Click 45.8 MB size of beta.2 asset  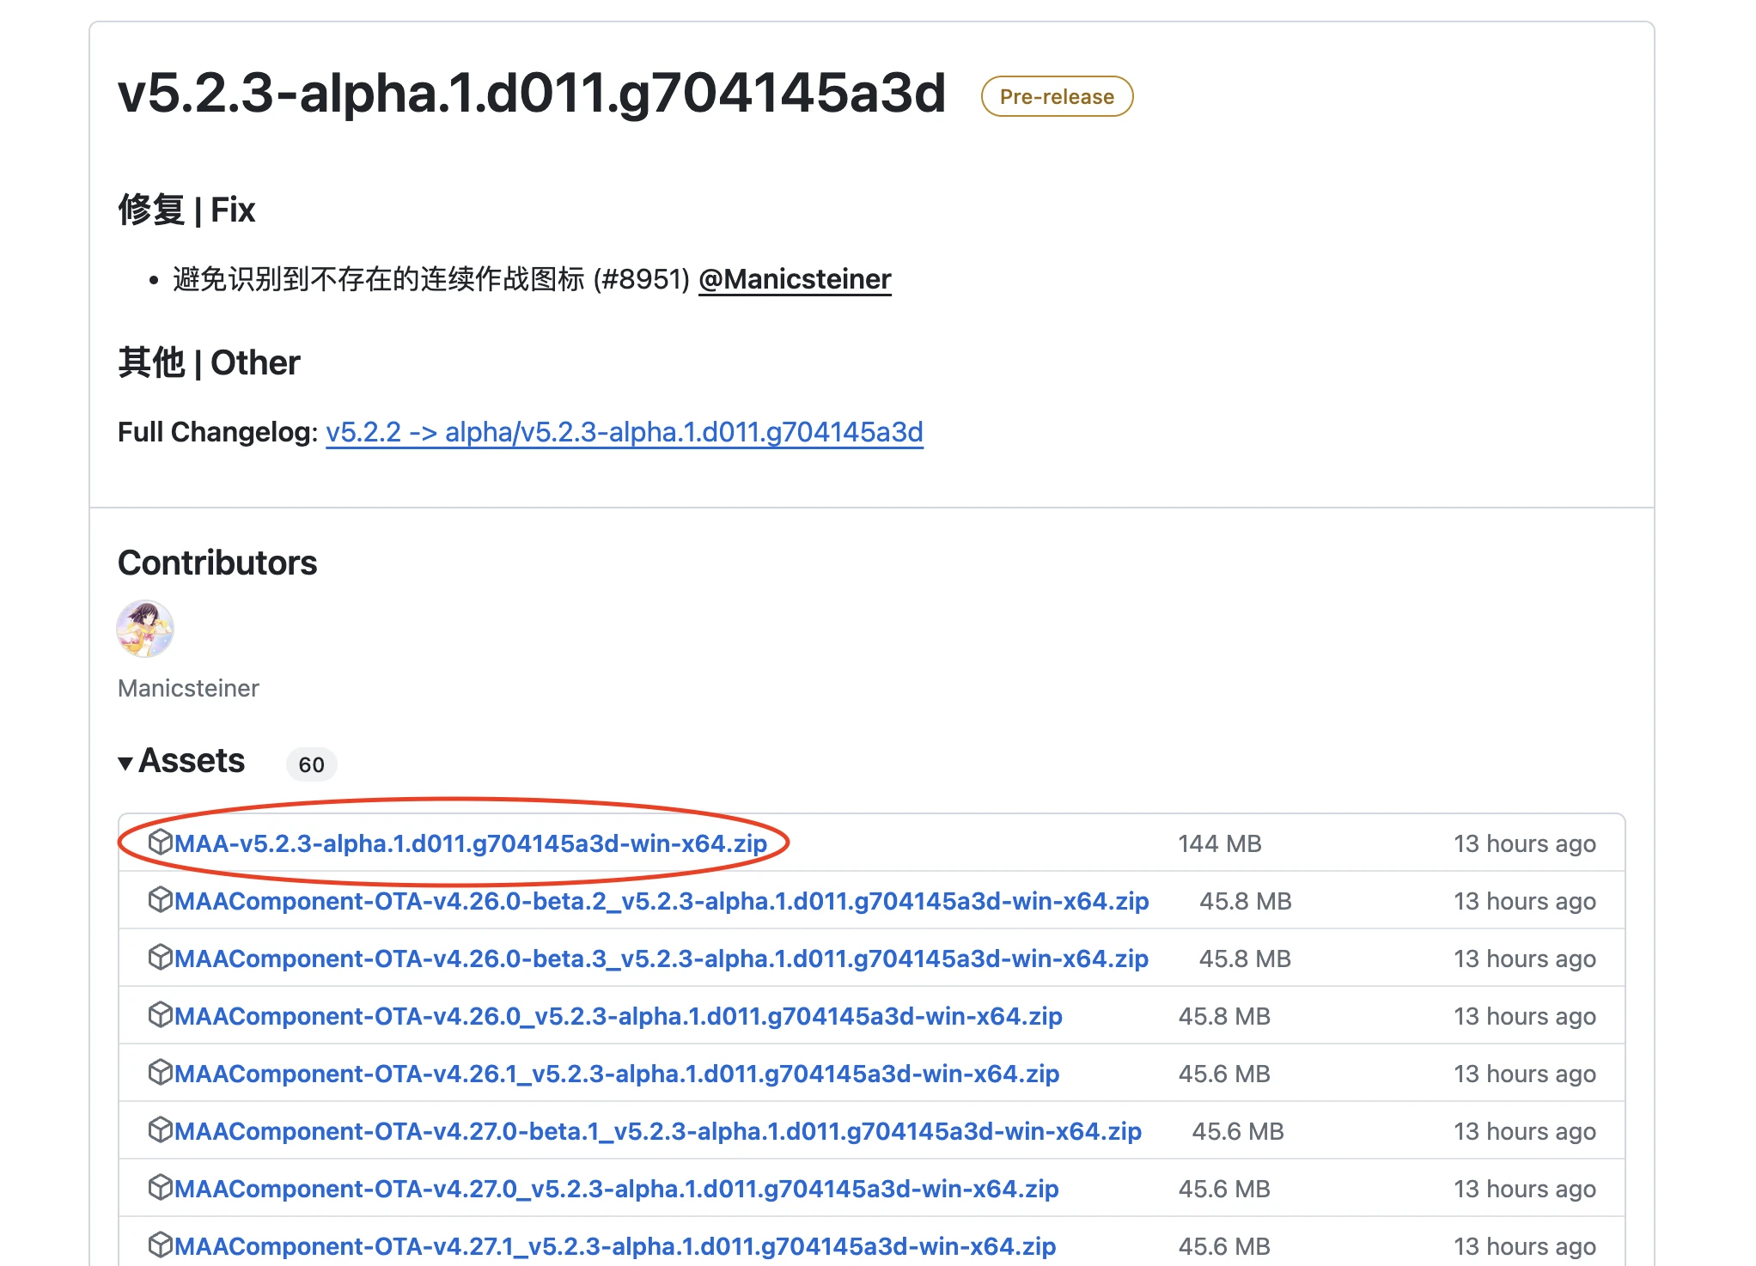pos(1246,901)
